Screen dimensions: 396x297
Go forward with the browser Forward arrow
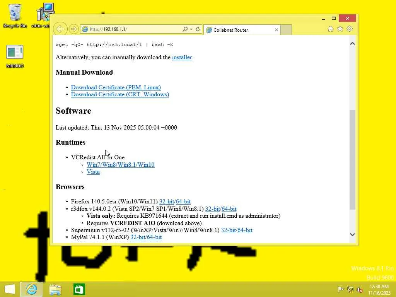(74, 29)
